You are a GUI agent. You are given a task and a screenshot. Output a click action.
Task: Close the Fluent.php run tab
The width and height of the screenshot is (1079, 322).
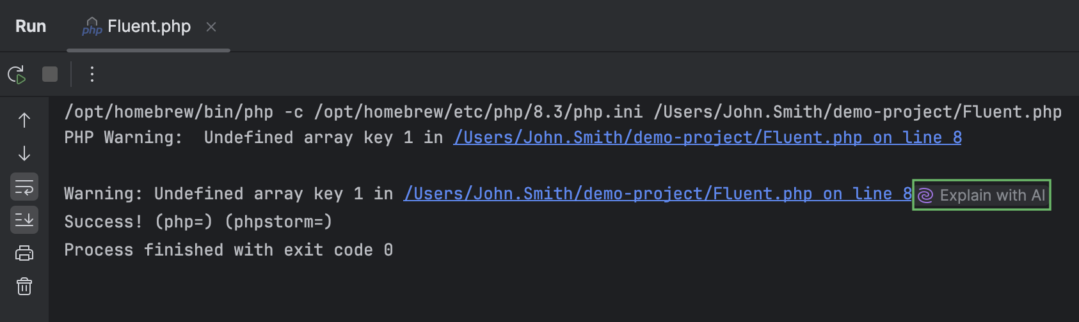pyautogui.click(x=211, y=27)
